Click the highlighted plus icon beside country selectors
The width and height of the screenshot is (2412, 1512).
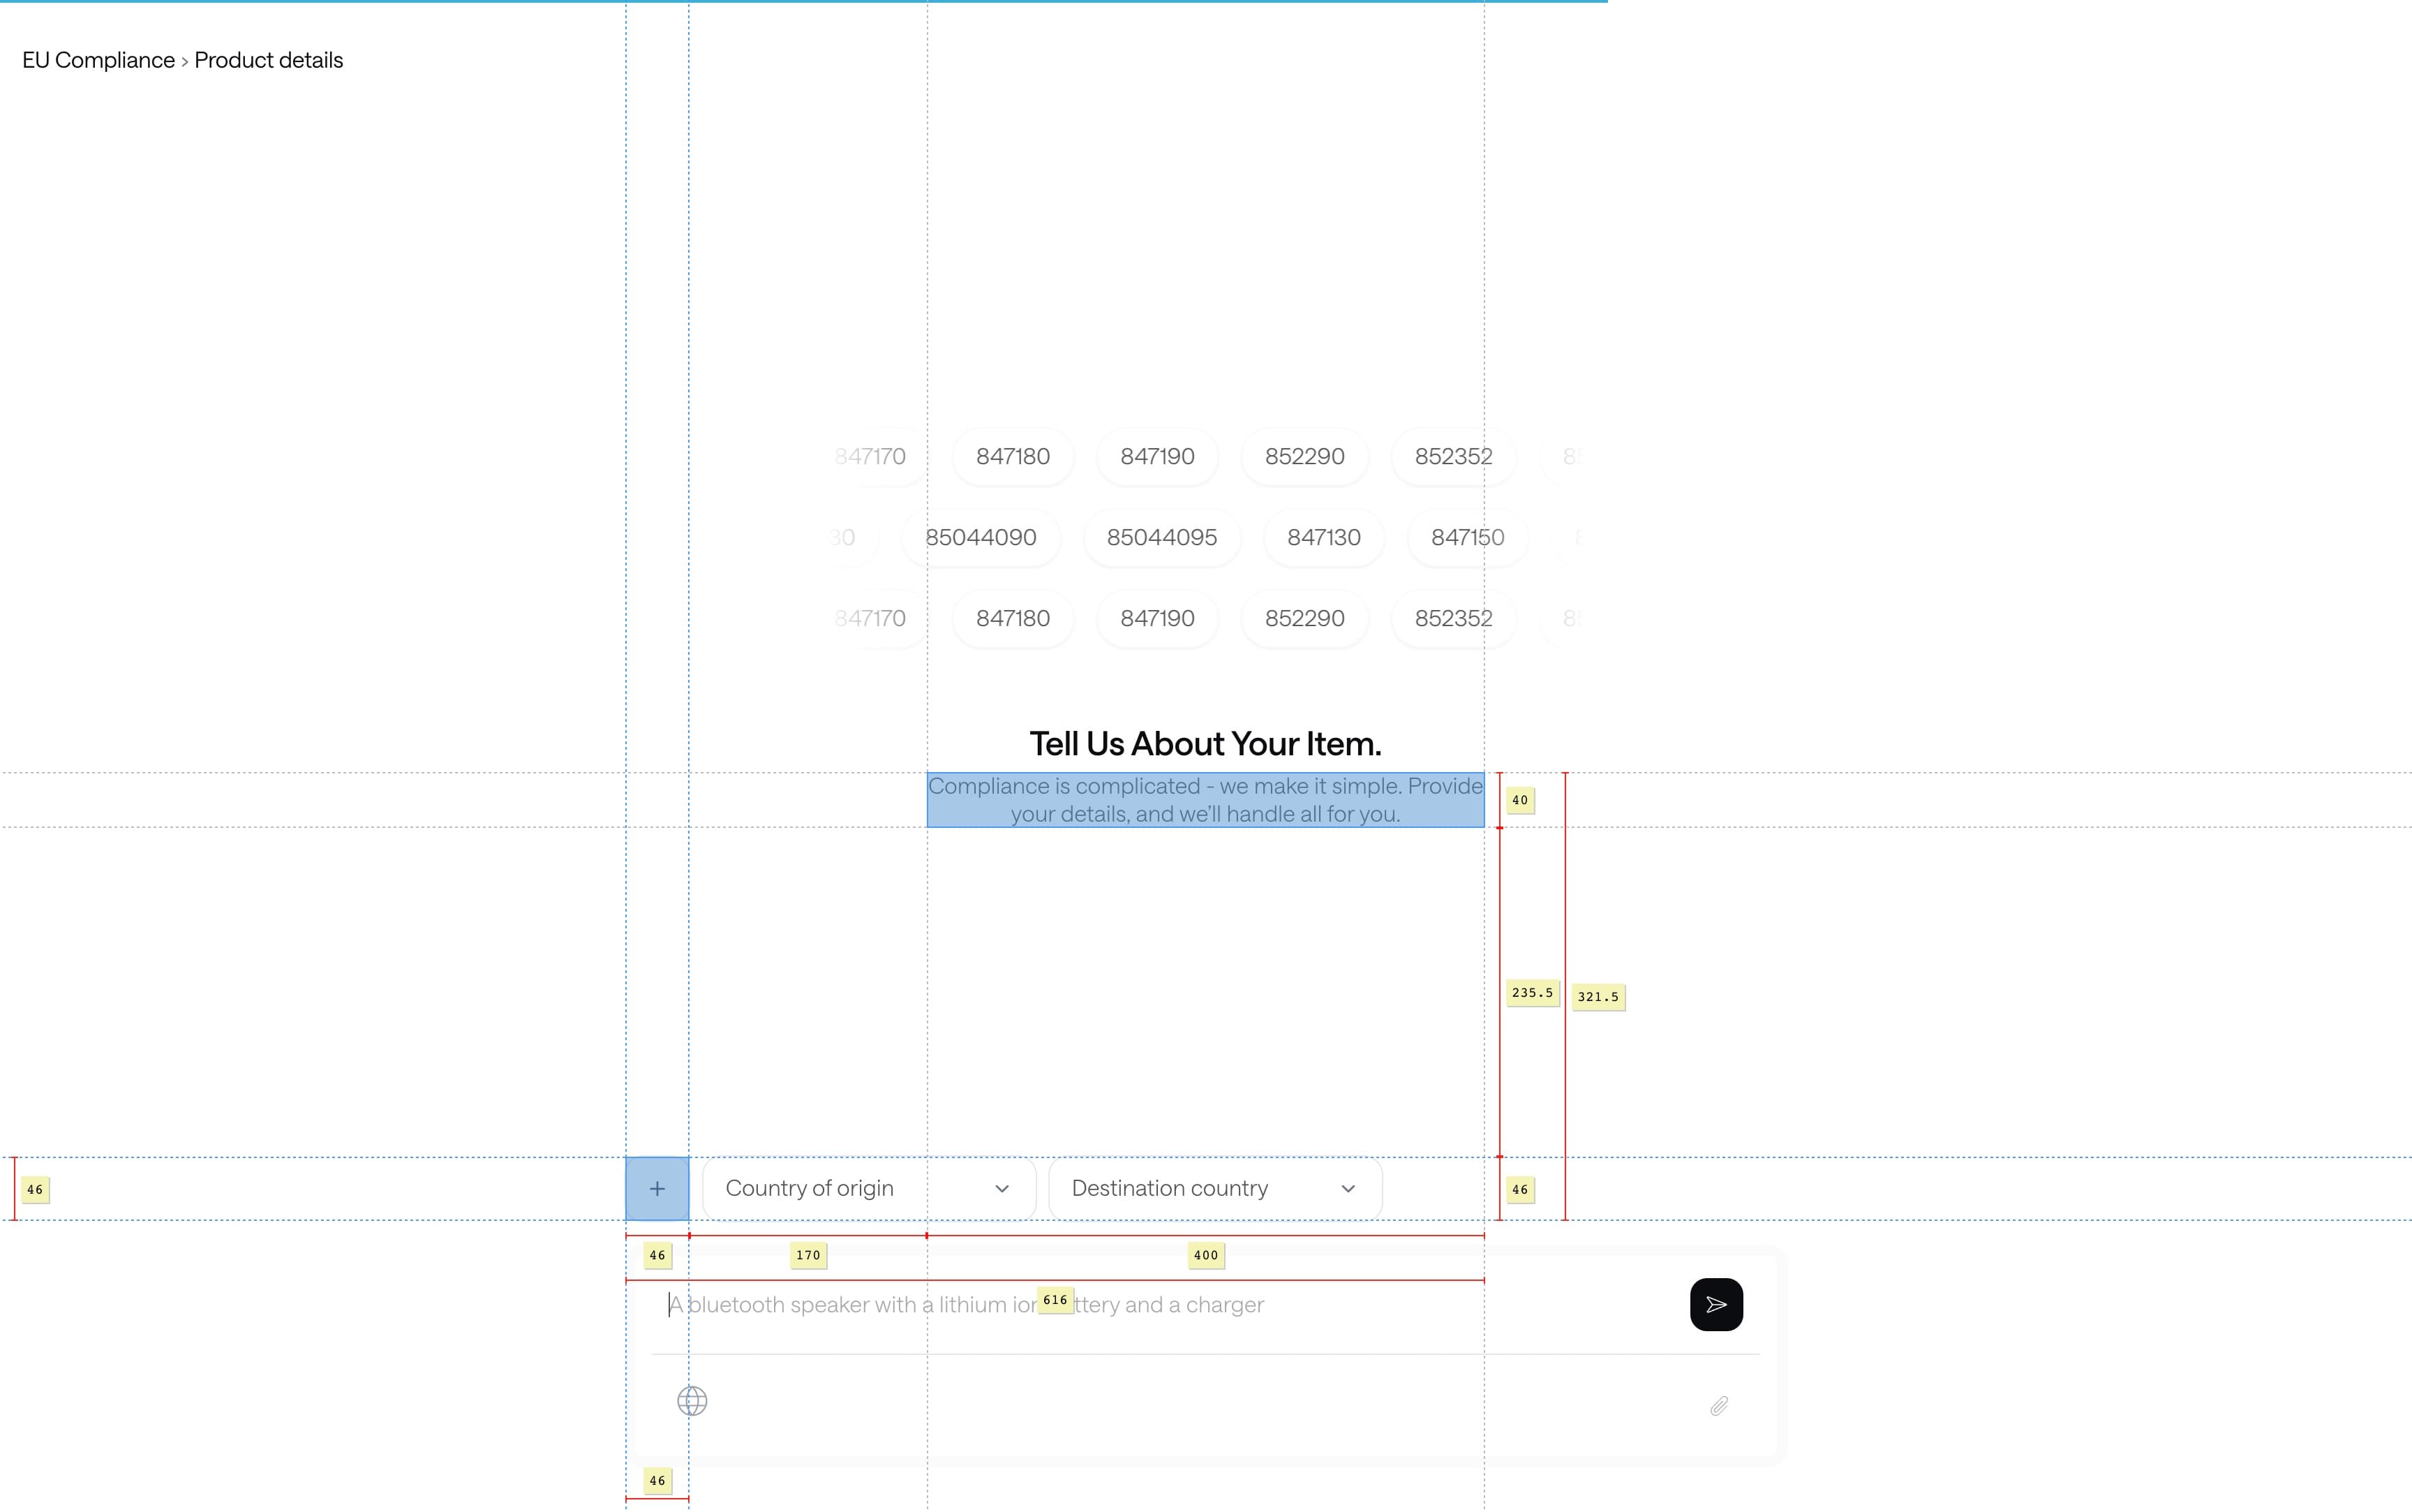point(657,1188)
